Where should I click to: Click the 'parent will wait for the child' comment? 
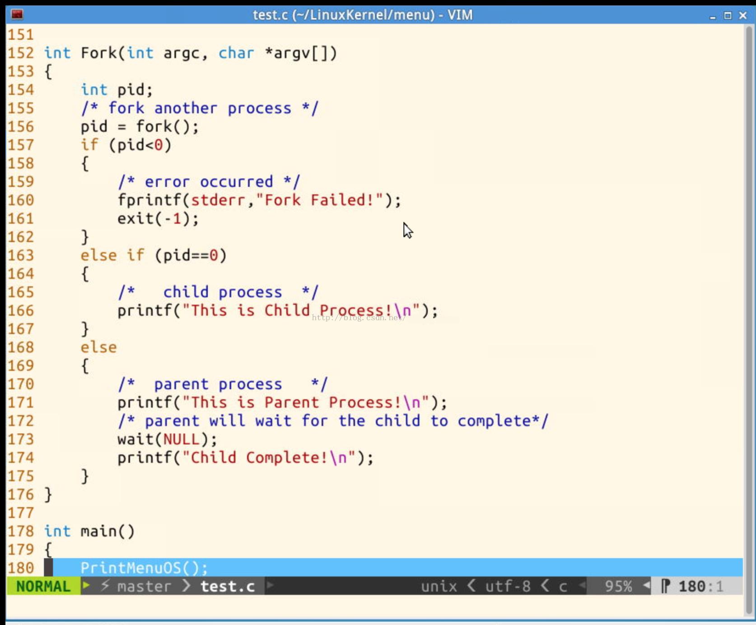click(333, 421)
